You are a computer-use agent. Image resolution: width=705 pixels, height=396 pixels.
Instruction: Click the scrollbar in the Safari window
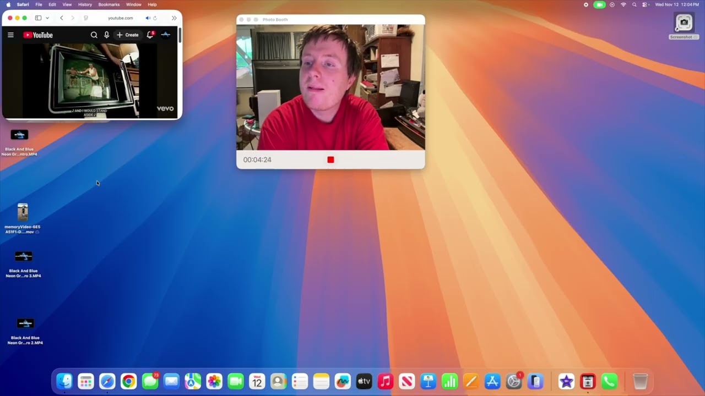tap(180, 35)
